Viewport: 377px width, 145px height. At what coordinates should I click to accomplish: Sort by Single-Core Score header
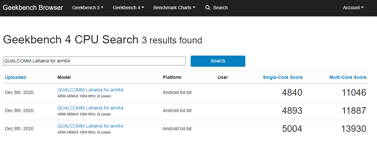(283, 77)
